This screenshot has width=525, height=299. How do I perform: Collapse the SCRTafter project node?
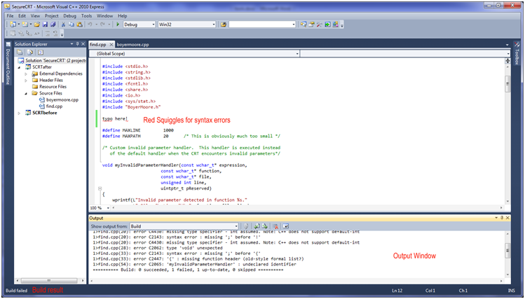(19, 67)
